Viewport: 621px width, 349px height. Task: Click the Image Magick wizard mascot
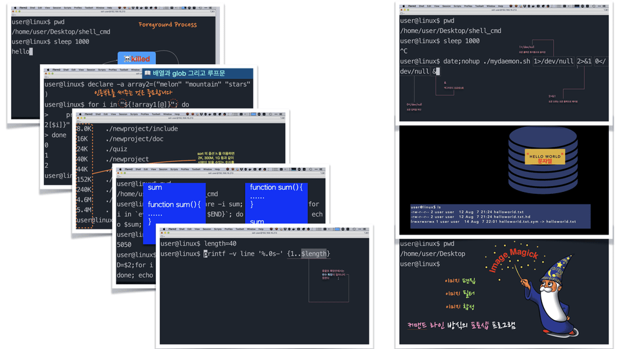point(551,295)
